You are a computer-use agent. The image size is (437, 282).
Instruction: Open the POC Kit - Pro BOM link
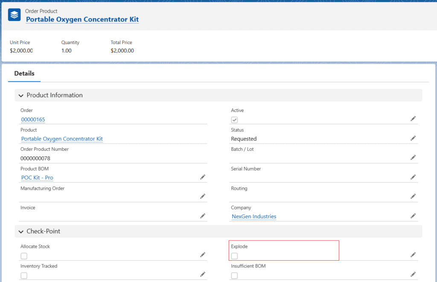[37, 178]
